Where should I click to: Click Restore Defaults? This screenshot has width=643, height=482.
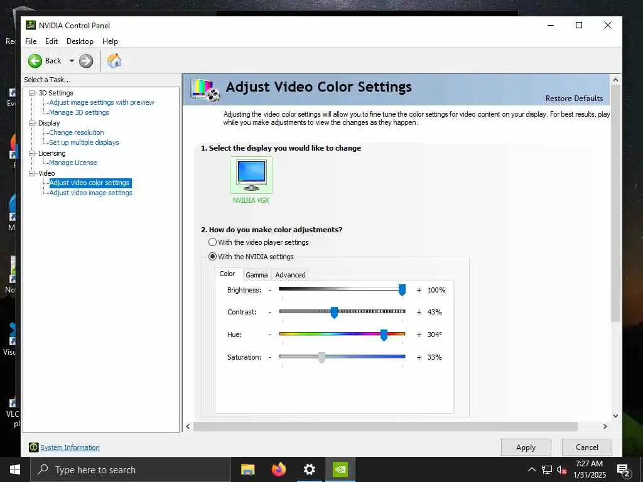click(574, 99)
